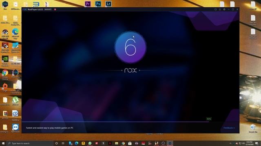Screen dimensions: 261x146
Task: Minimize the NoxPlayer window
Action: 229,9
